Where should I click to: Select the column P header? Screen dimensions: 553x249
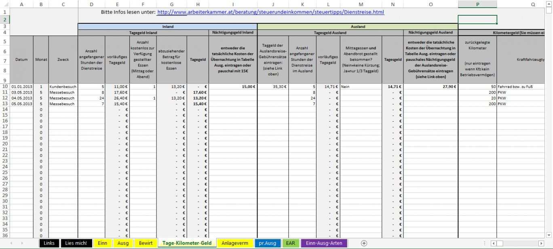coord(477,4)
